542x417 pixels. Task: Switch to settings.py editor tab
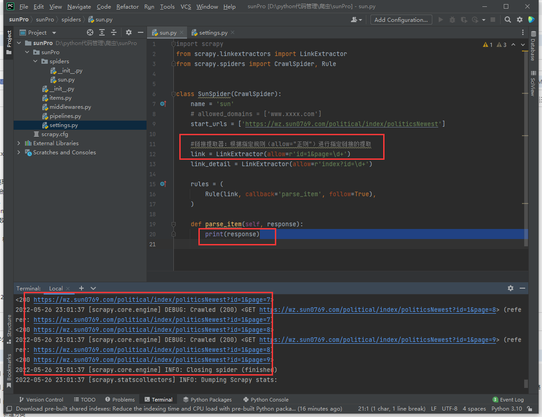tap(213, 33)
